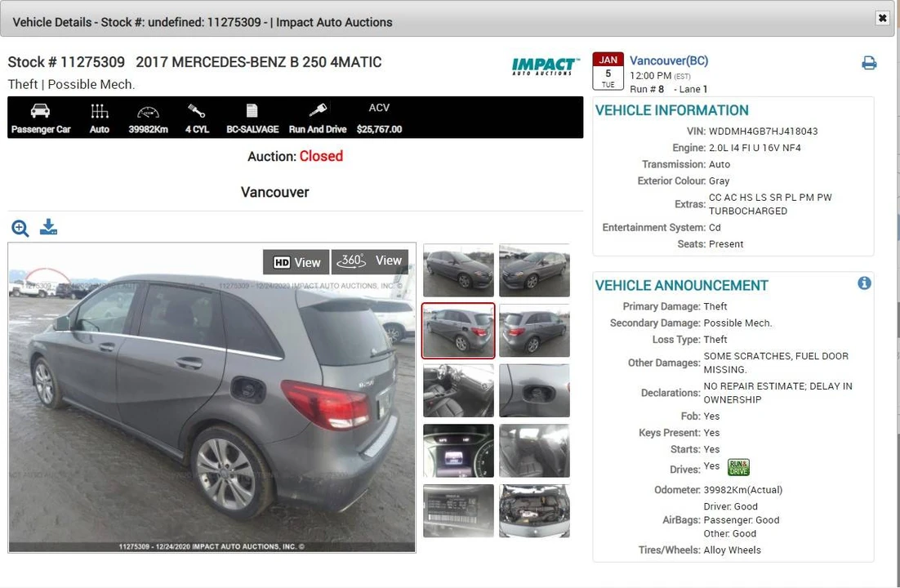
Task: Click the Engine 2.0L I4 FI U 16V NF4 value
Action: pyautogui.click(x=755, y=148)
